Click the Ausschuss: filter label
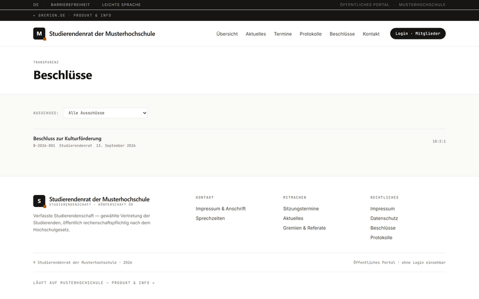The image size is (479, 299). [46, 113]
